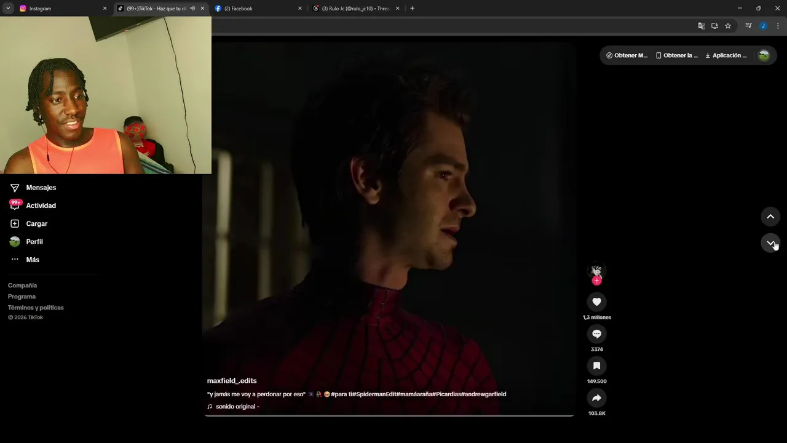The width and height of the screenshot is (787, 443).
Task: Click the install app icon in address bar
Action: (x=714, y=26)
